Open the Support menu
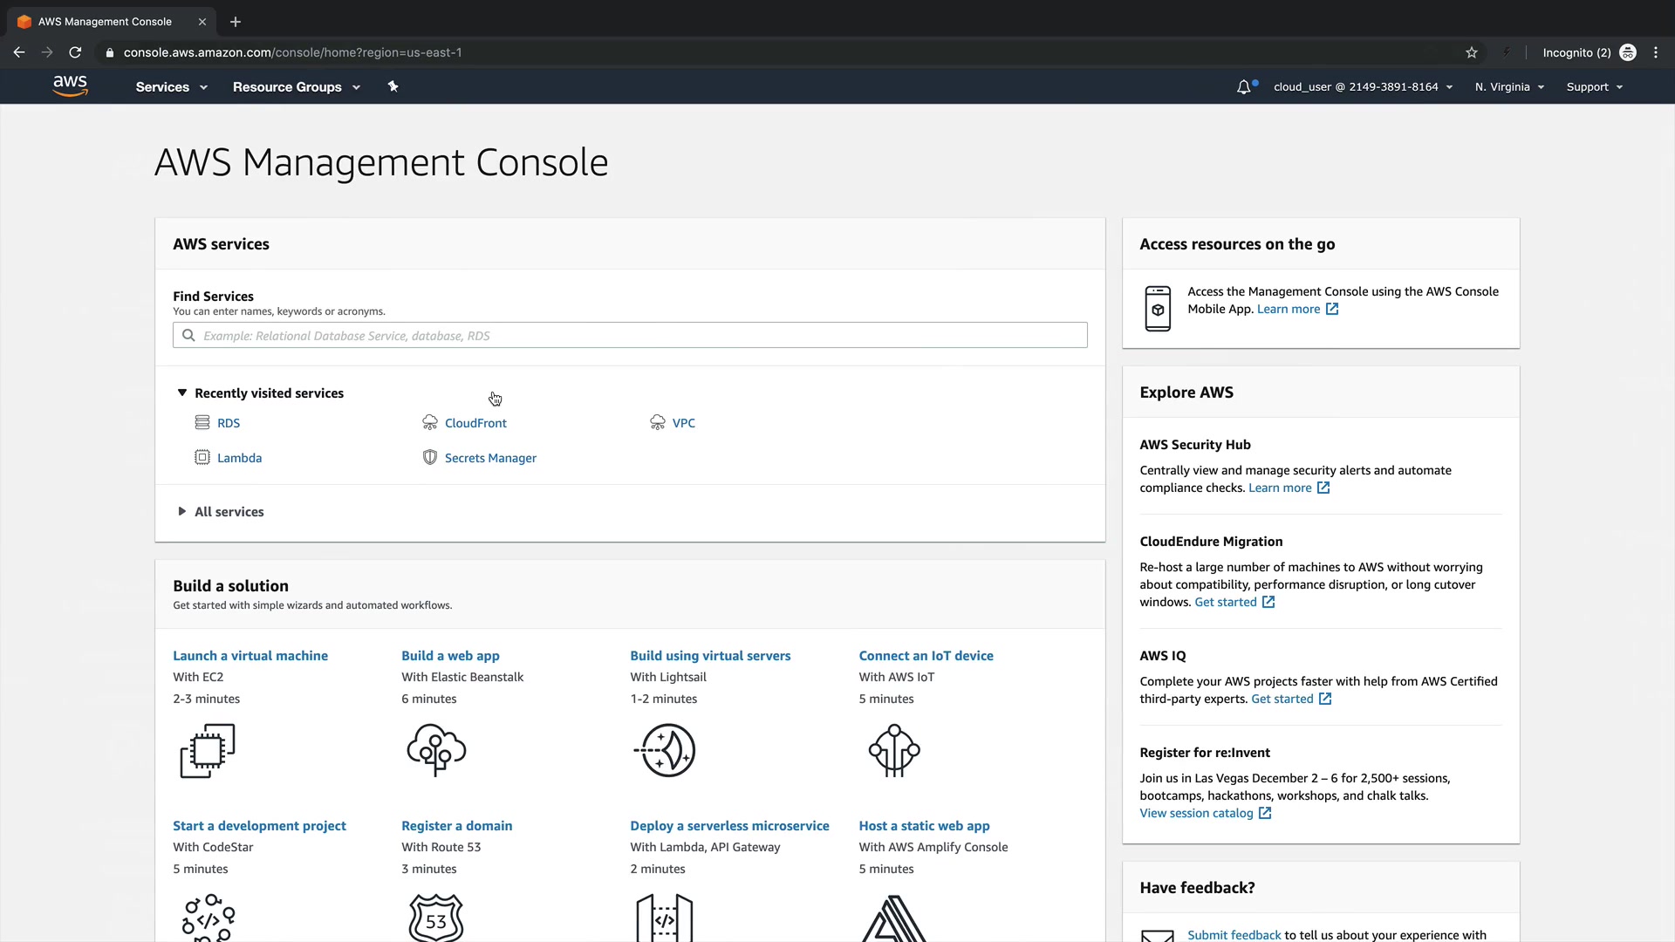Image resolution: width=1675 pixels, height=942 pixels. (1594, 87)
